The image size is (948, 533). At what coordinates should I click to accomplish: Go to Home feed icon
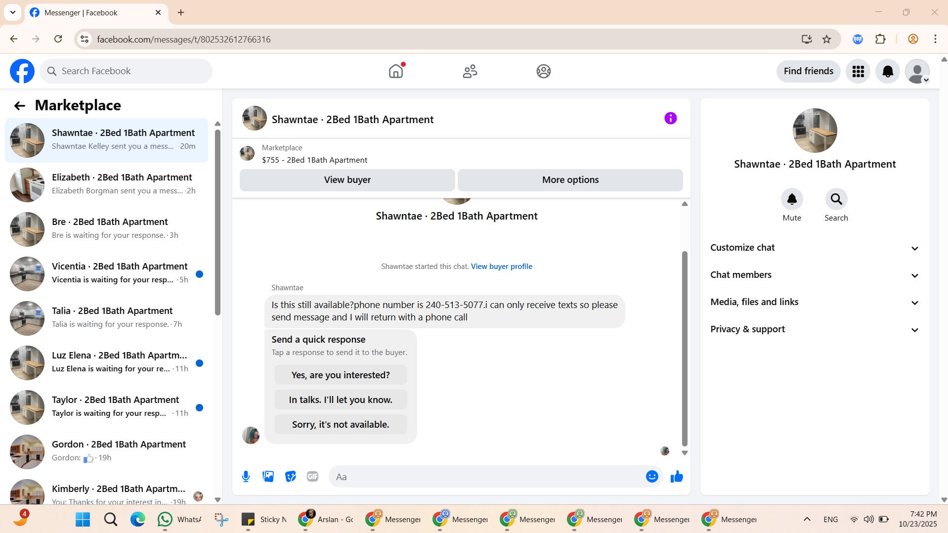click(x=396, y=71)
